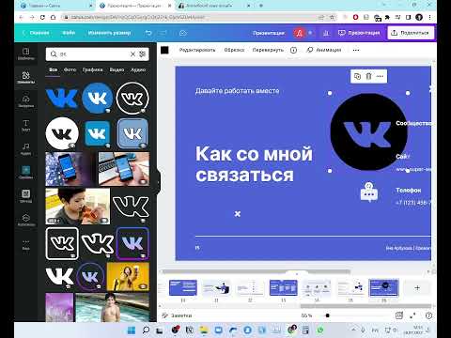The image size is (451, 338).
Task: Click the cloud save status icon
Action: tap(183, 33)
